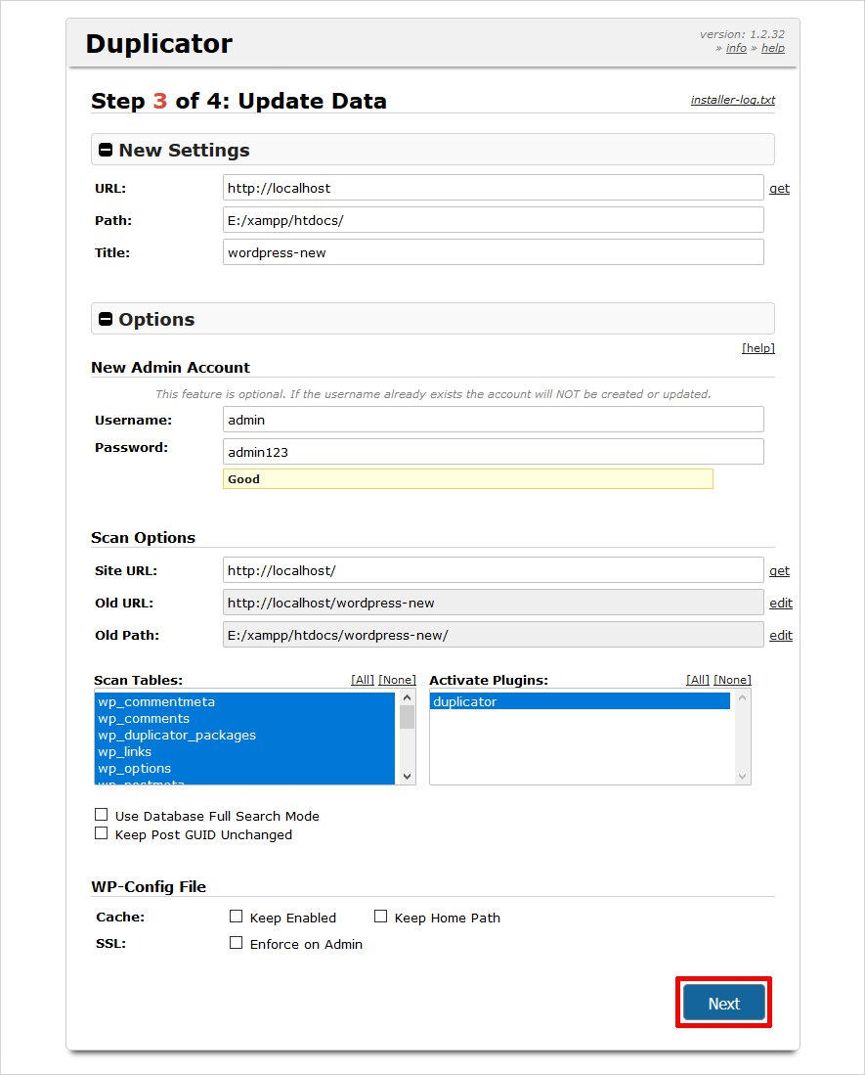
Task: Check Keep Post GUID Unchanged
Action: pos(101,833)
